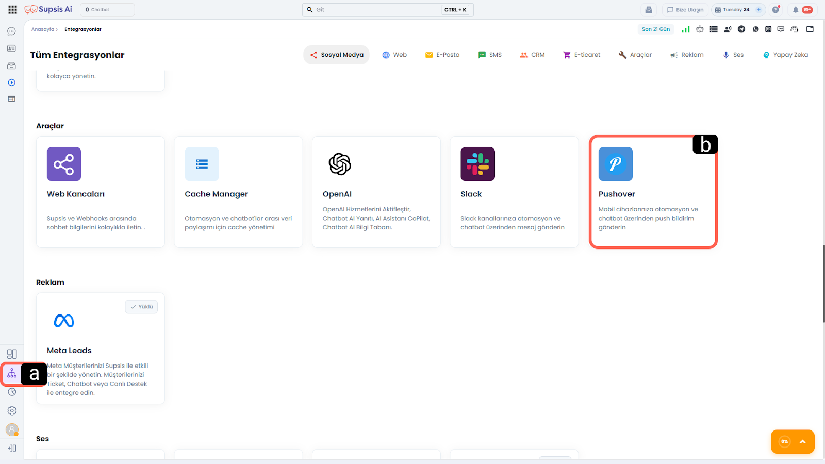The height and width of the screenshot is (464, 825).
Task: Open the integrations icon in left sidebar
Action: pyautogui.click(x=12, y=374)
